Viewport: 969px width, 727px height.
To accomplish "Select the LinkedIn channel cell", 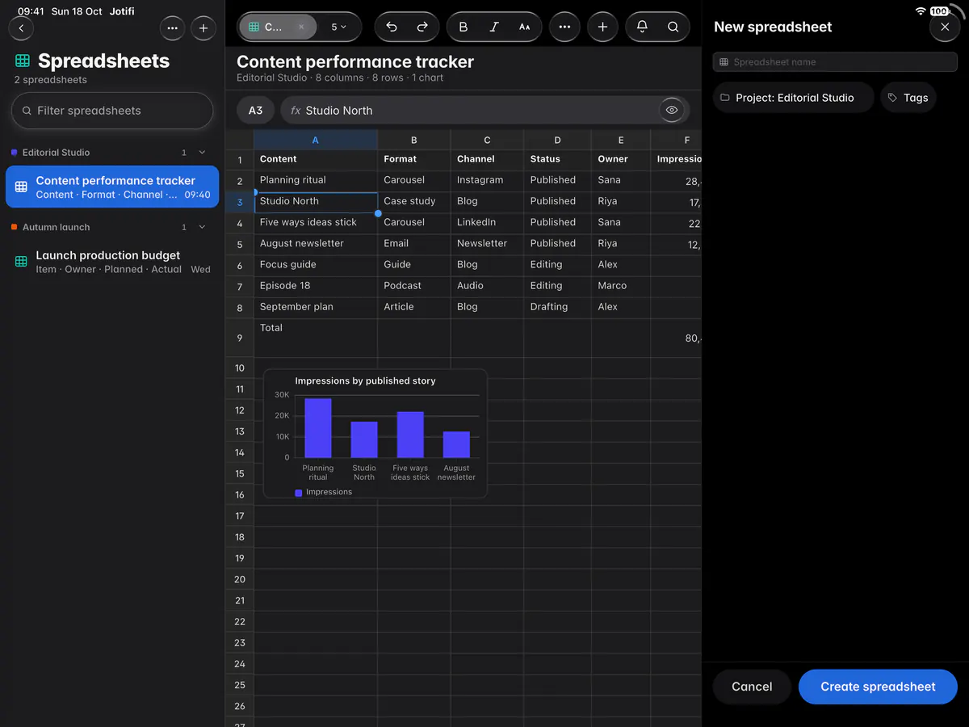I will click(488, 222).
